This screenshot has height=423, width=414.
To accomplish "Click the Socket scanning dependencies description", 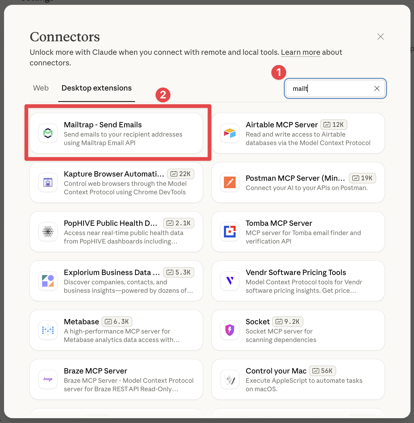I will click(x=281, y=336).
